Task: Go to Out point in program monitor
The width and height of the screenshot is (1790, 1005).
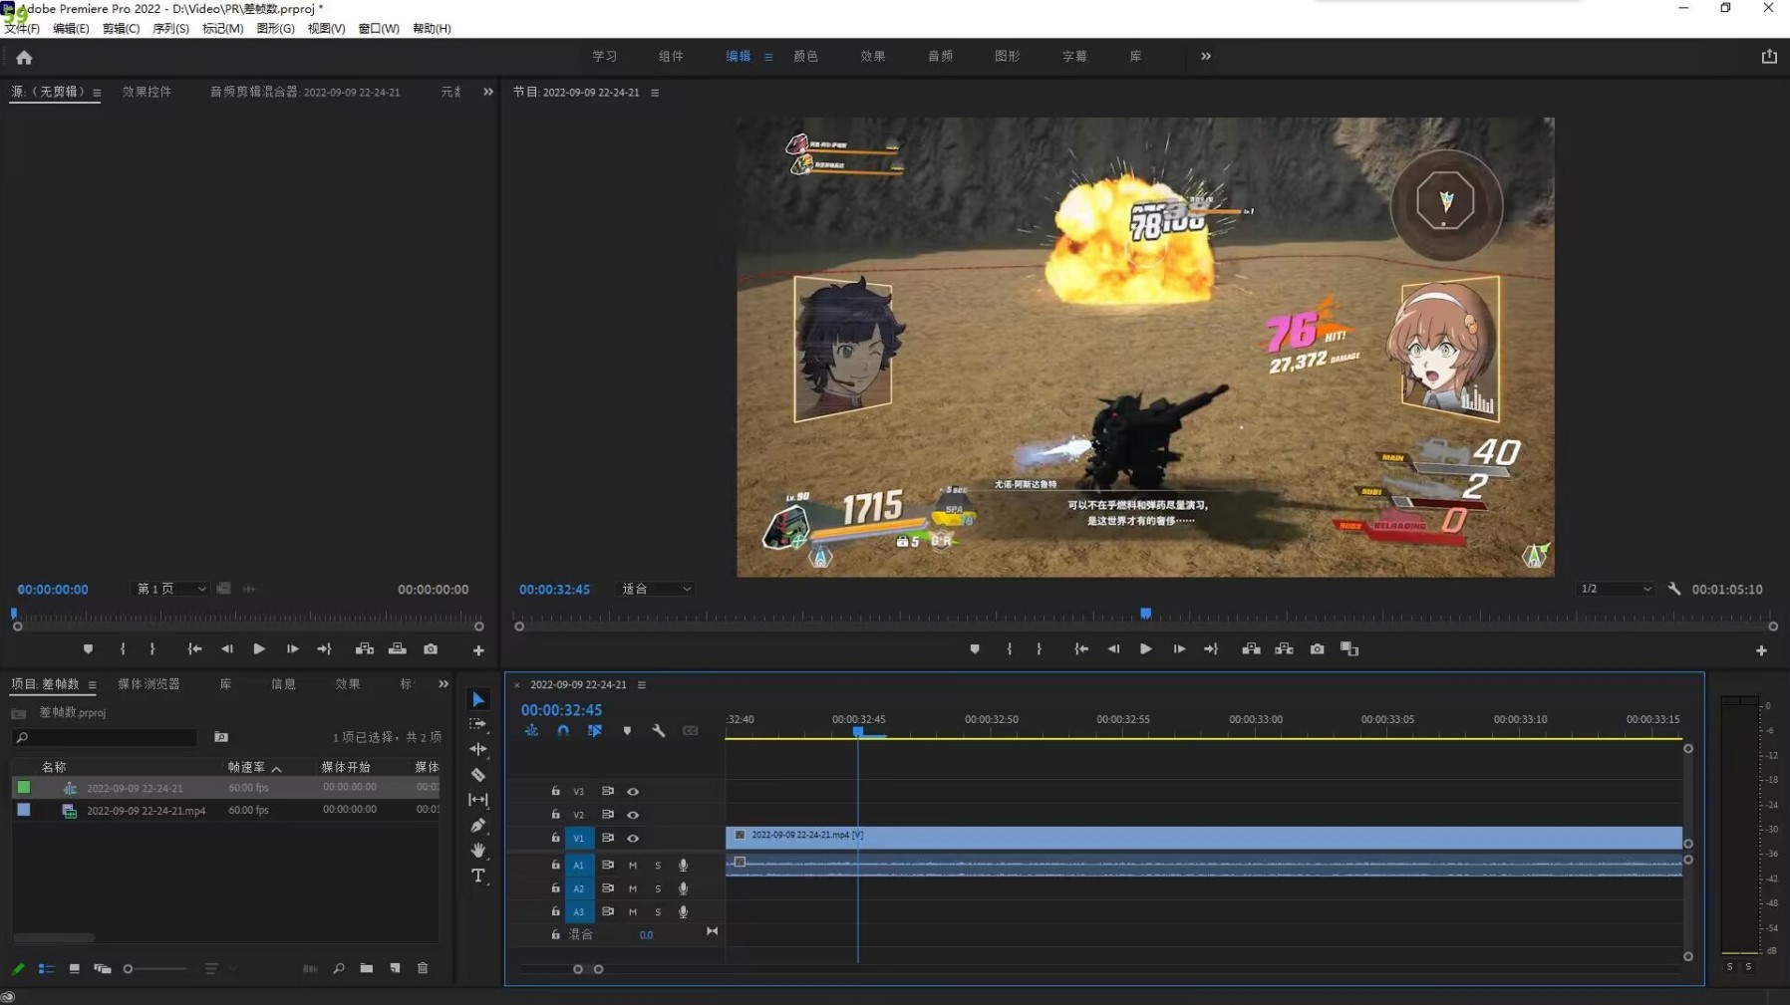Action: [1211, 648]
